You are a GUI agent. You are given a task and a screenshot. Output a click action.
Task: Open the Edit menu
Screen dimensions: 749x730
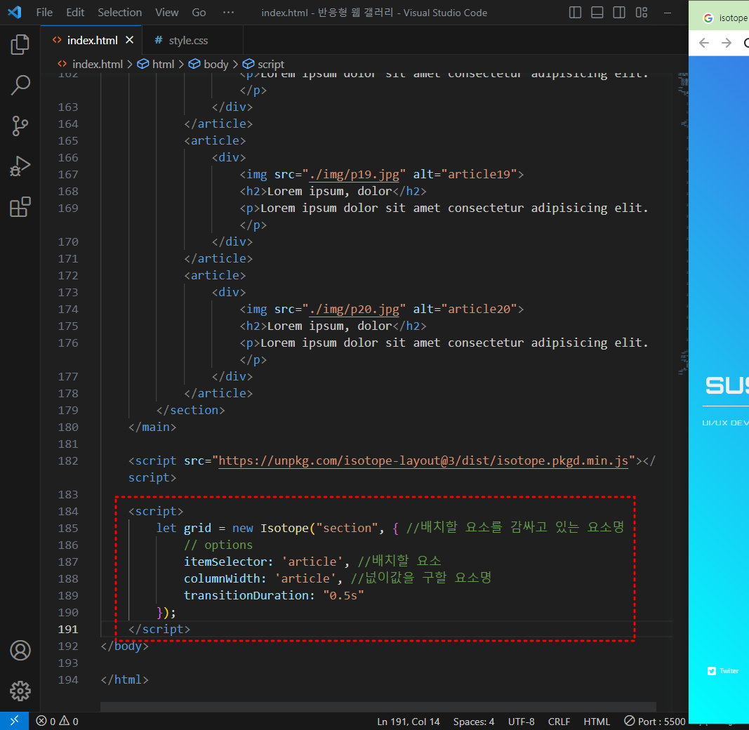75,13
